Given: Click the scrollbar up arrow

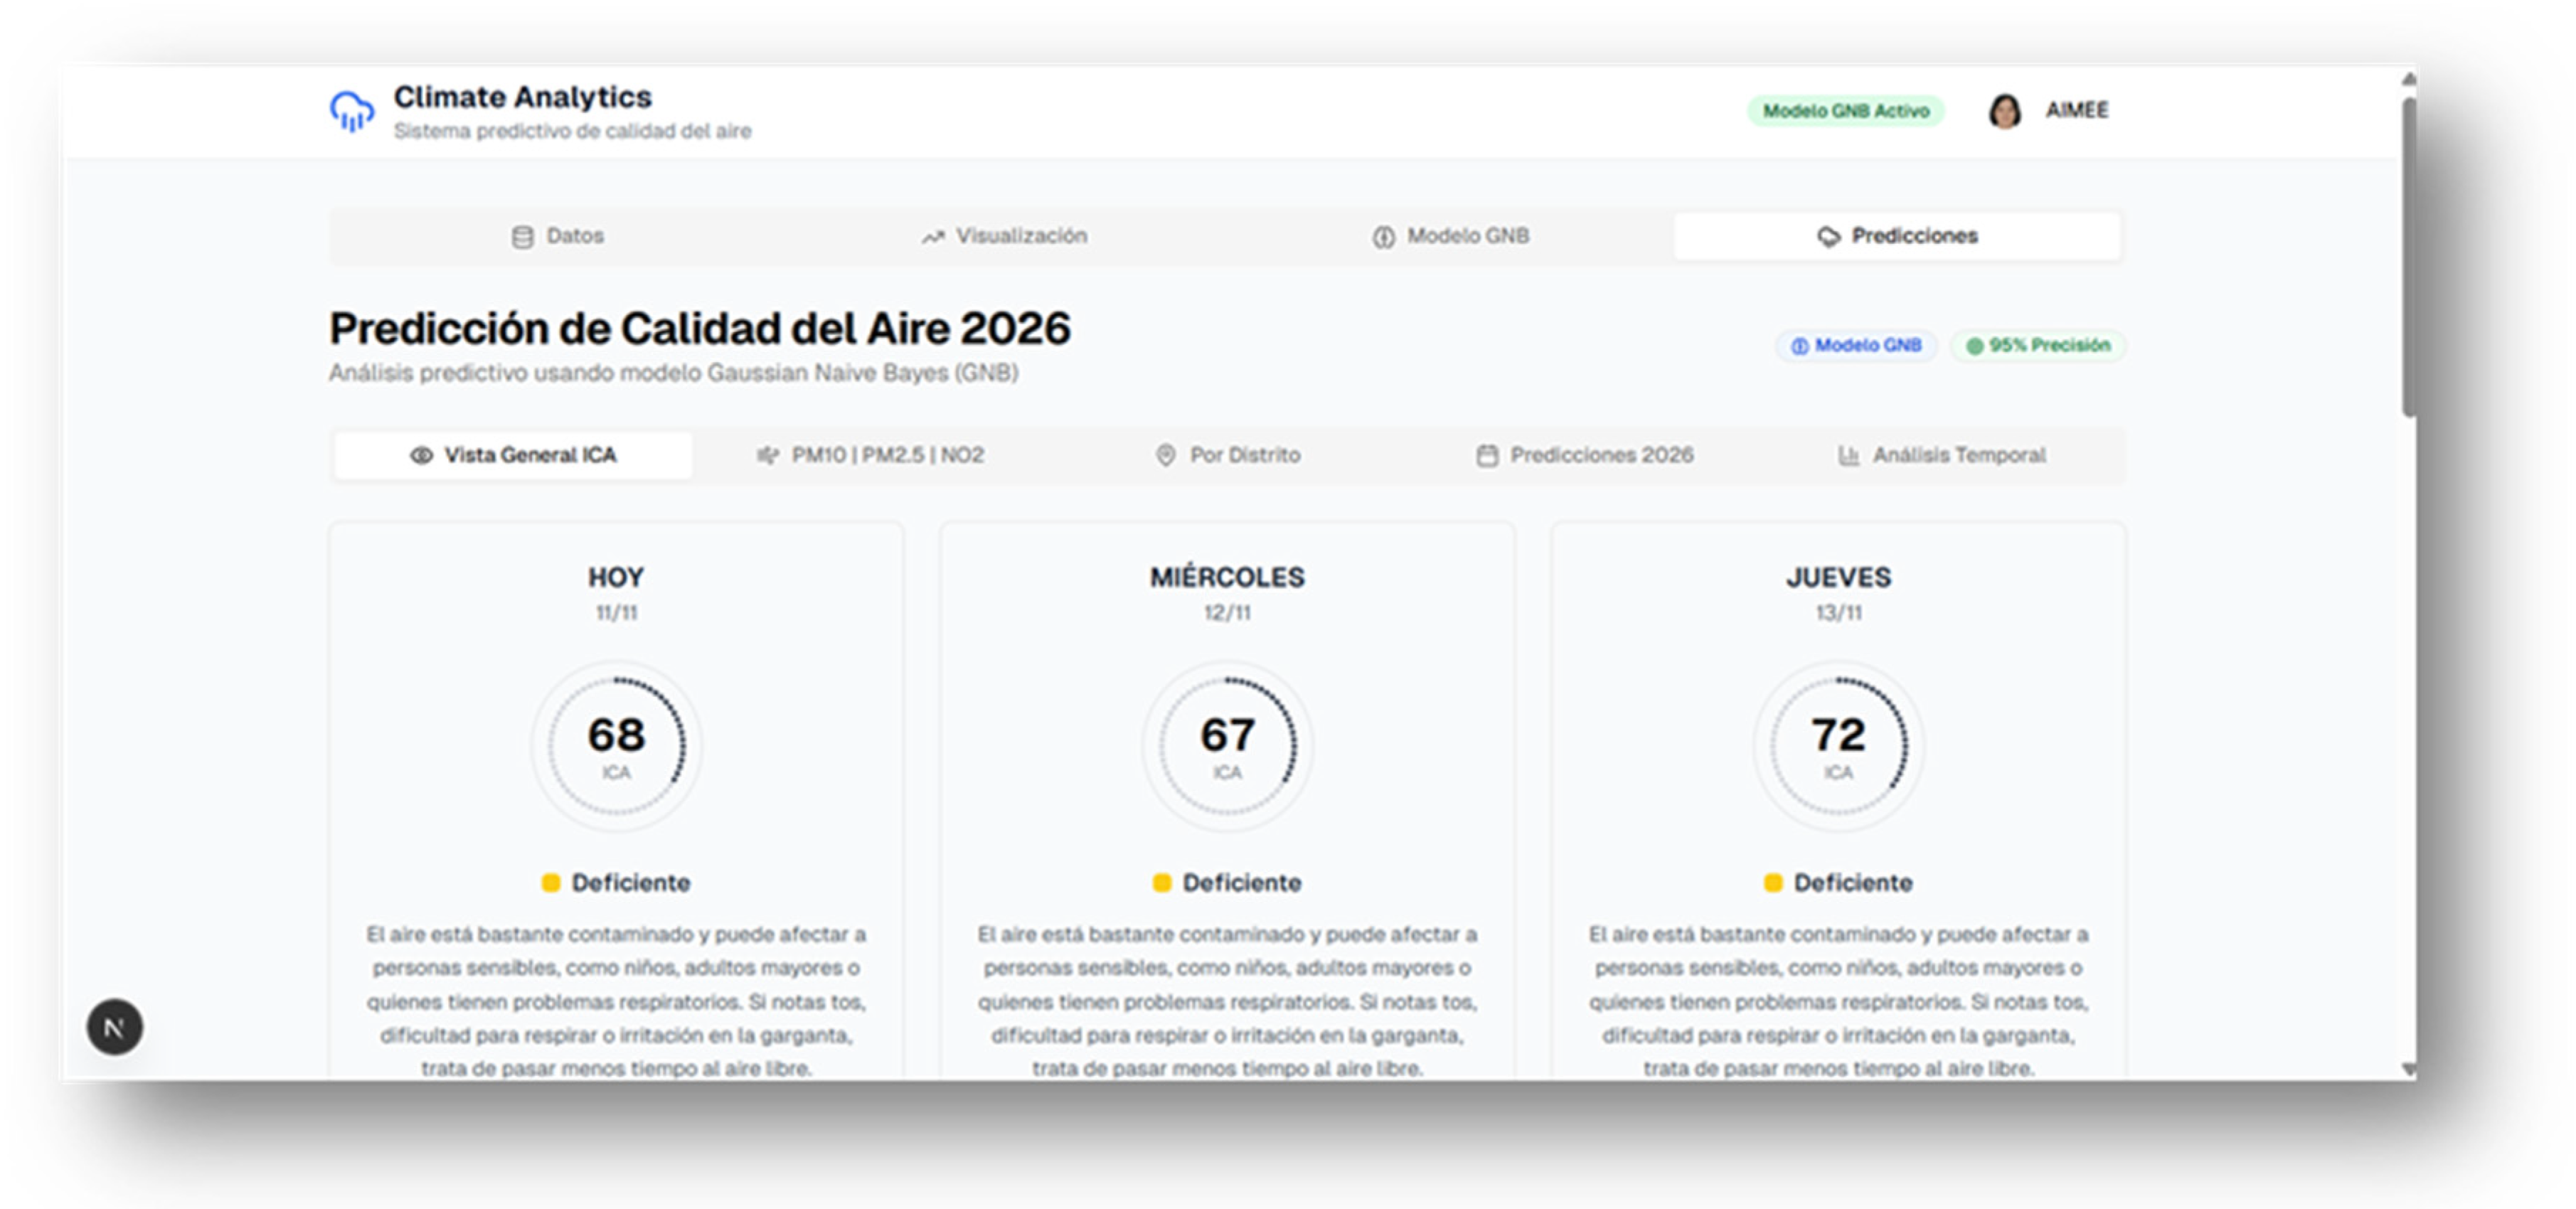Looking at the screenshot, I should 2409,80.
